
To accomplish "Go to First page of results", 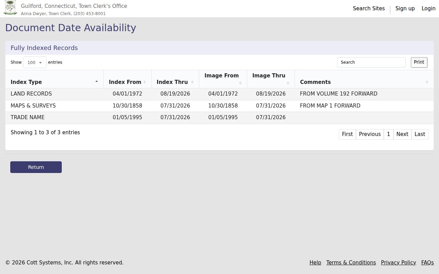I will pyautogui.click(x=347, y=134).
